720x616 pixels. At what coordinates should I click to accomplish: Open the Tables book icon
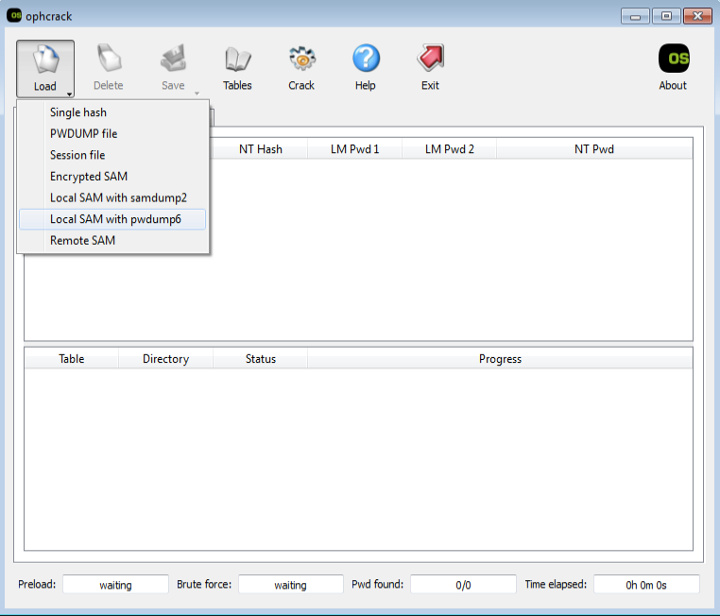[237, 60]
